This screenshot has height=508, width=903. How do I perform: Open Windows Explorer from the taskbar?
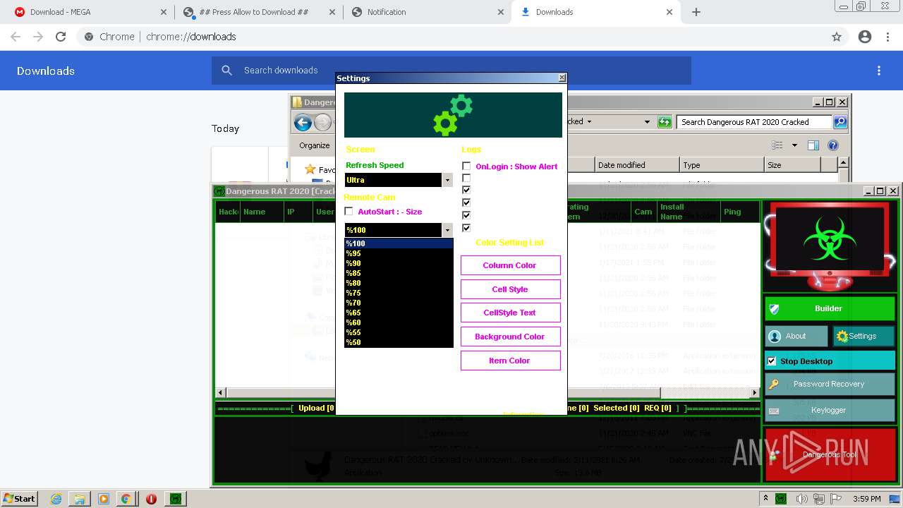tap(79, 499)
